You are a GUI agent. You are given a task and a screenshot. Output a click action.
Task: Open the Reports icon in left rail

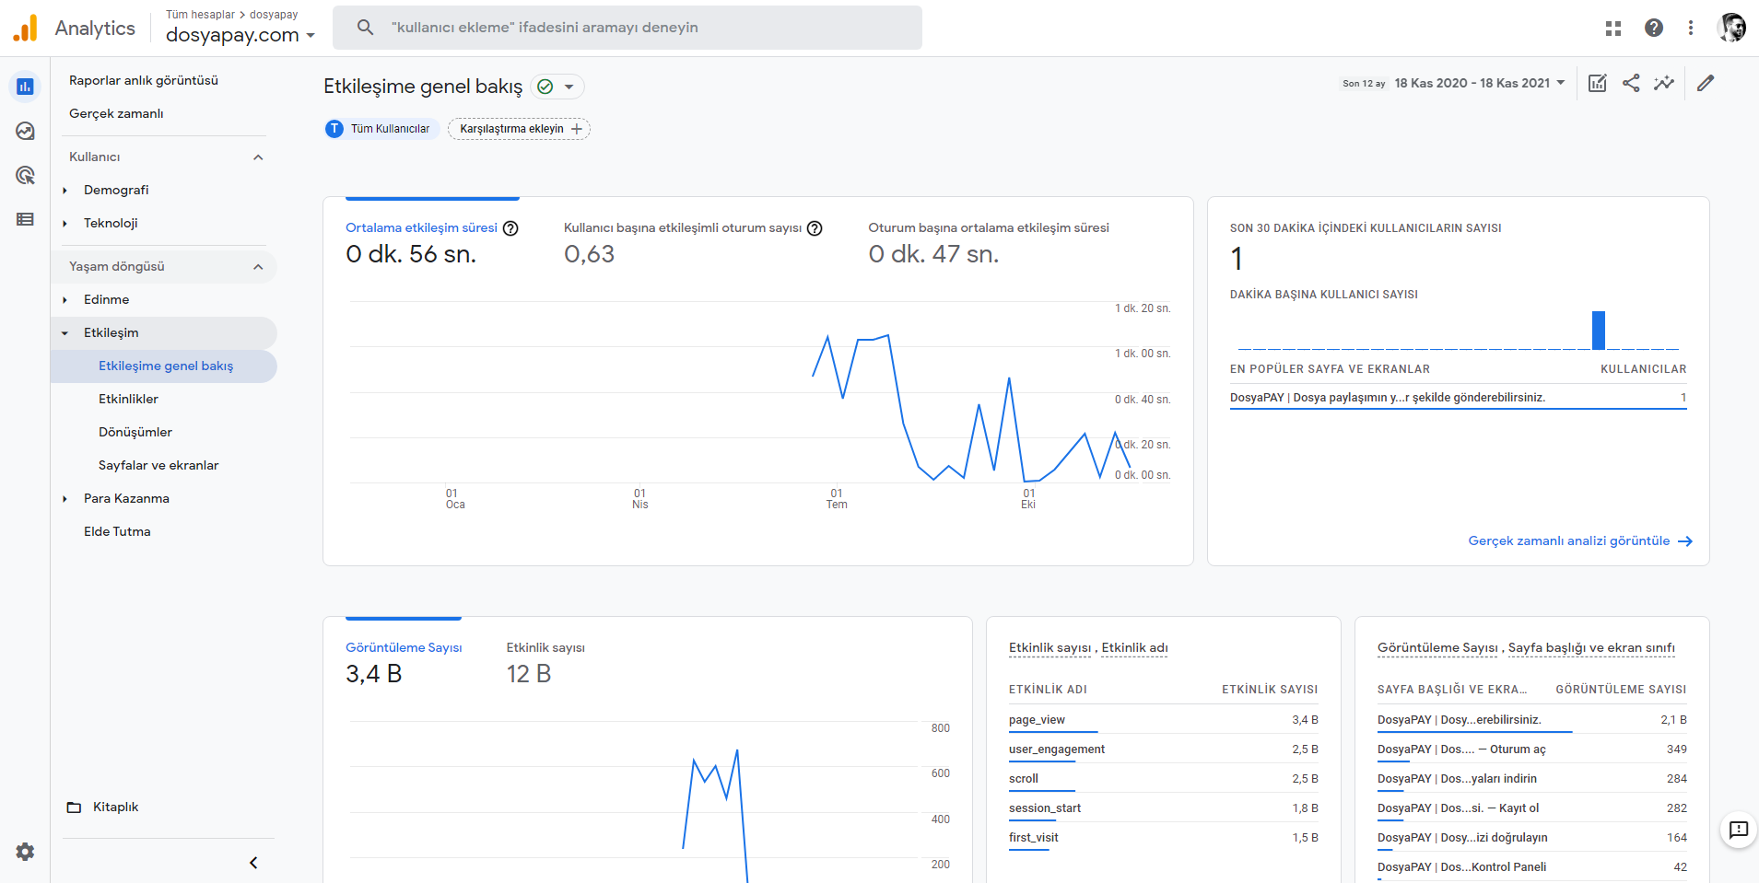tap(25, 87)
